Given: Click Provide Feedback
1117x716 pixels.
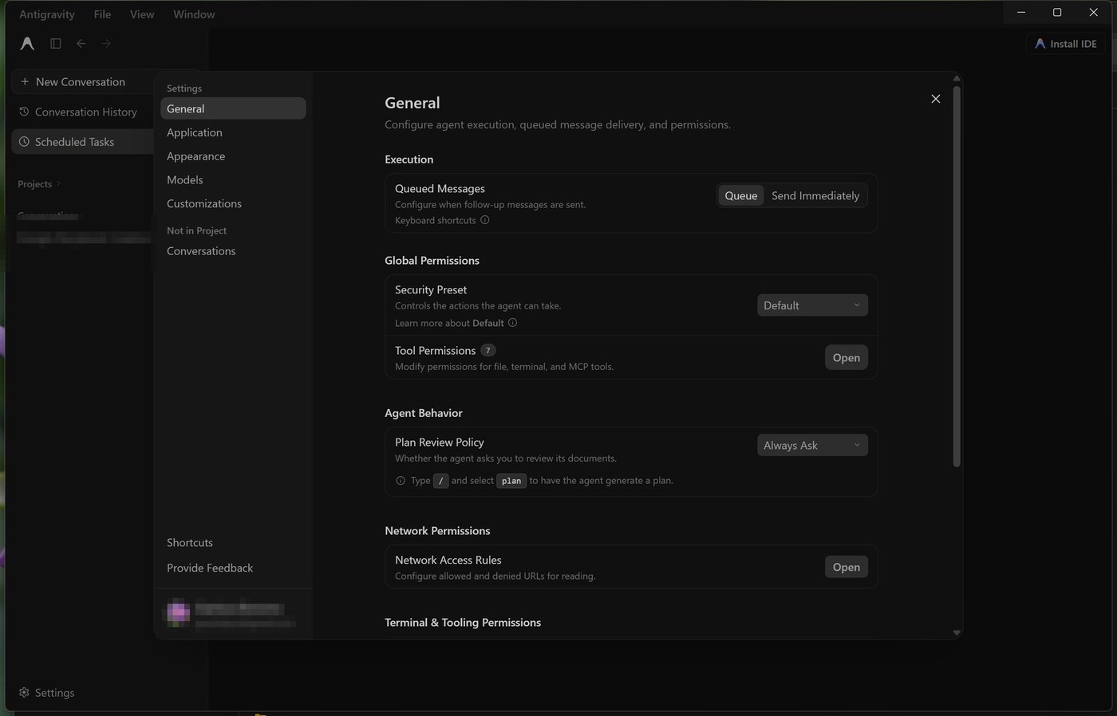Looking at the screenshot, I should (x=210, y=568).
